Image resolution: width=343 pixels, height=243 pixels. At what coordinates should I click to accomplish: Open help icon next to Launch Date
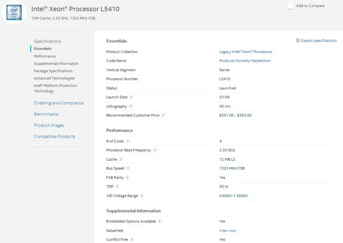[131, 97]
